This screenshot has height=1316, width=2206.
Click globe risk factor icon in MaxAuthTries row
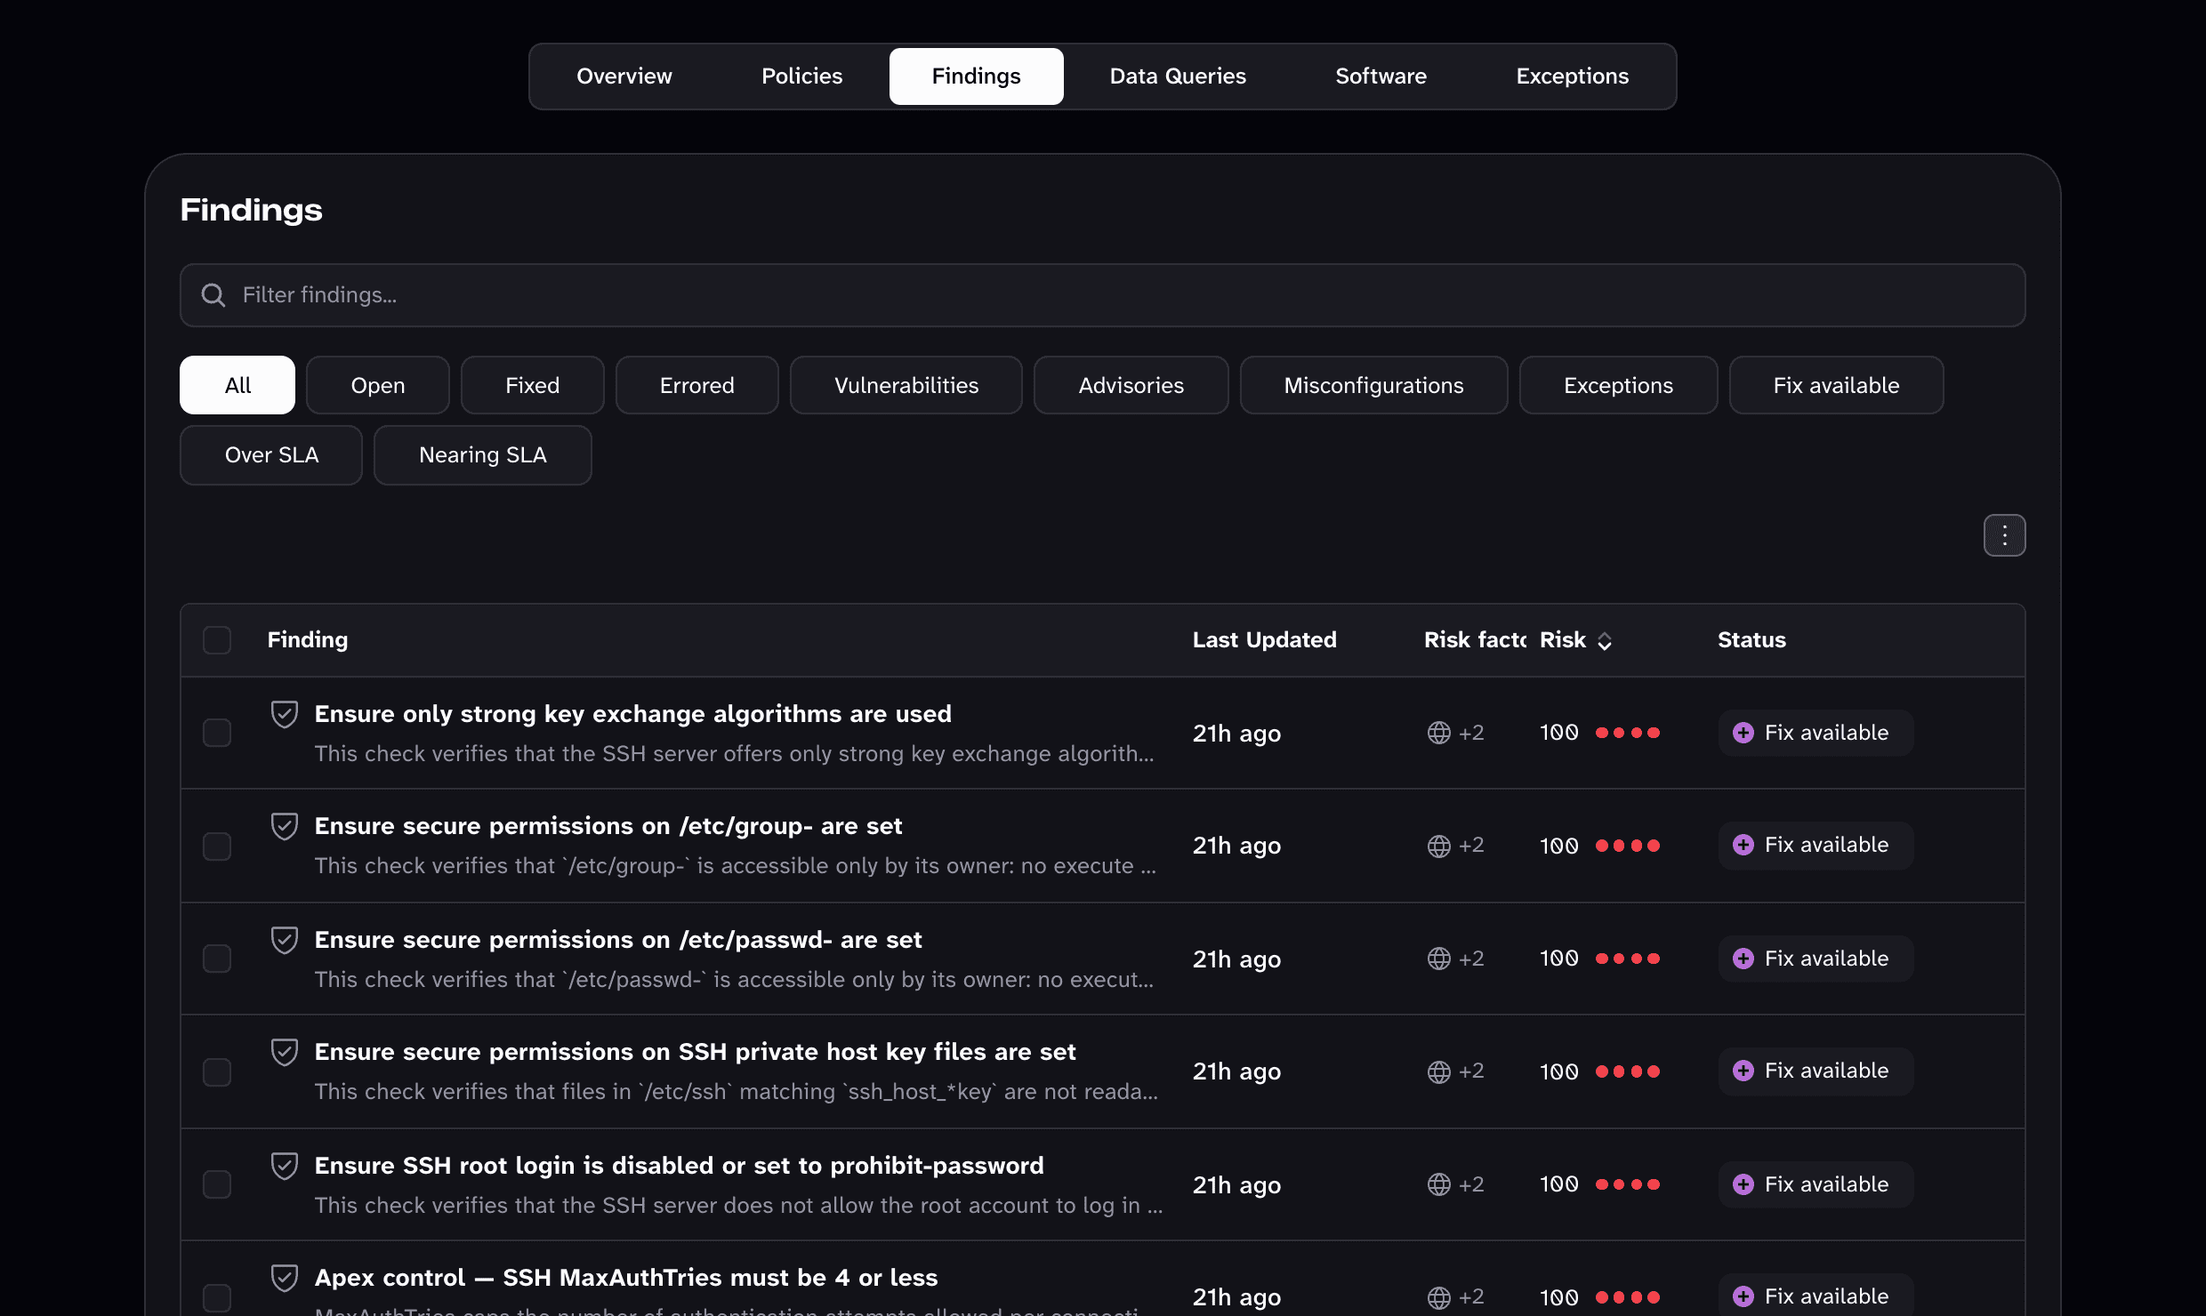pyautogui.click(x=1438, y=1297)
